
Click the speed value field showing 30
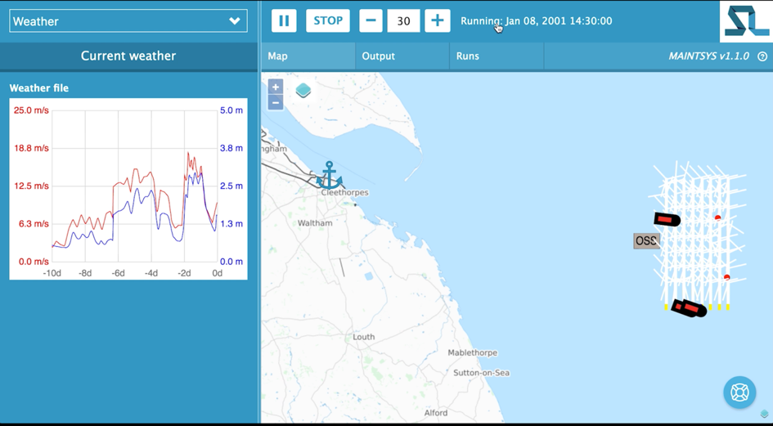pyautogui.click(x=403, y=21)
